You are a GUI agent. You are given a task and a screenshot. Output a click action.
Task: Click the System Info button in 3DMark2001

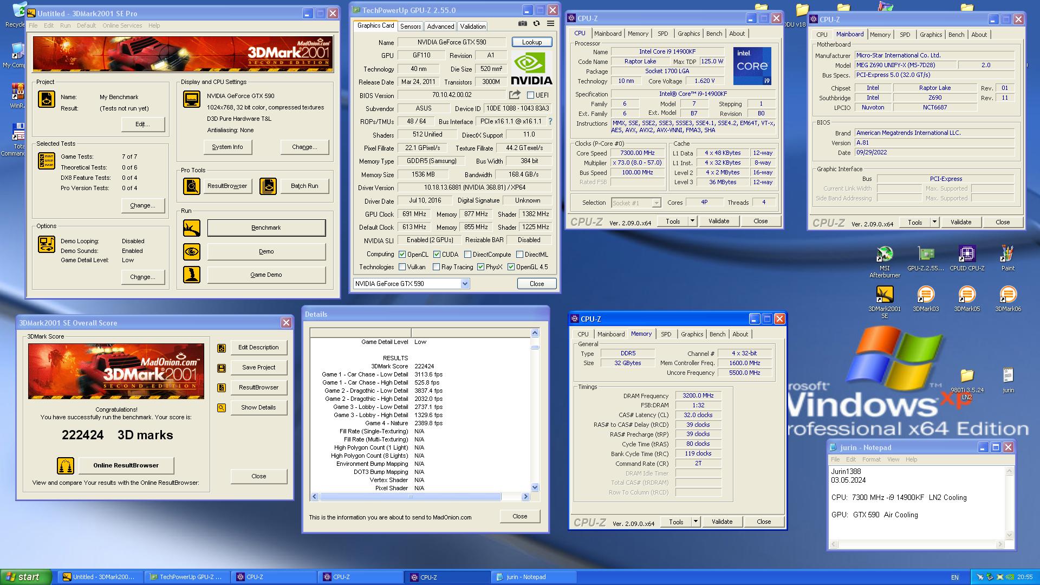pyautogui.click(x=227, y=147)
